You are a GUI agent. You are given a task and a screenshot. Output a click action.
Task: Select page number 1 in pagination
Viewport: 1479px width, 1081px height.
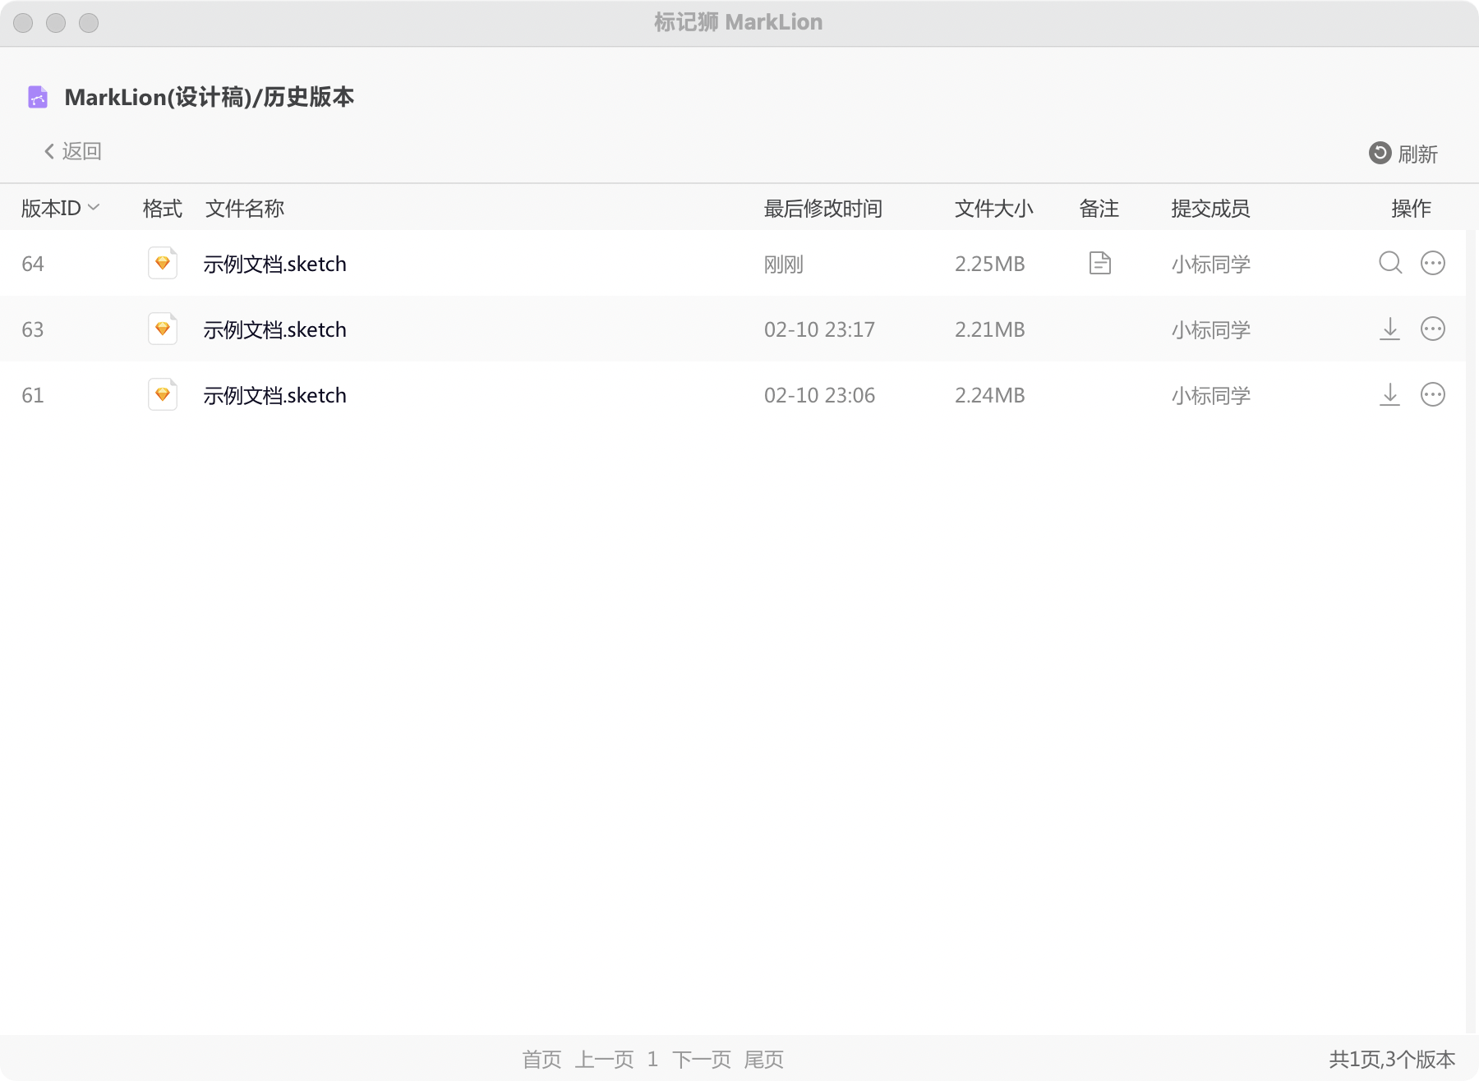click(652, 1060)
